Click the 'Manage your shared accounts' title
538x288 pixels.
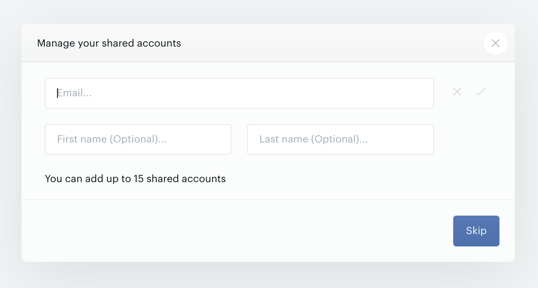(109, 43)
